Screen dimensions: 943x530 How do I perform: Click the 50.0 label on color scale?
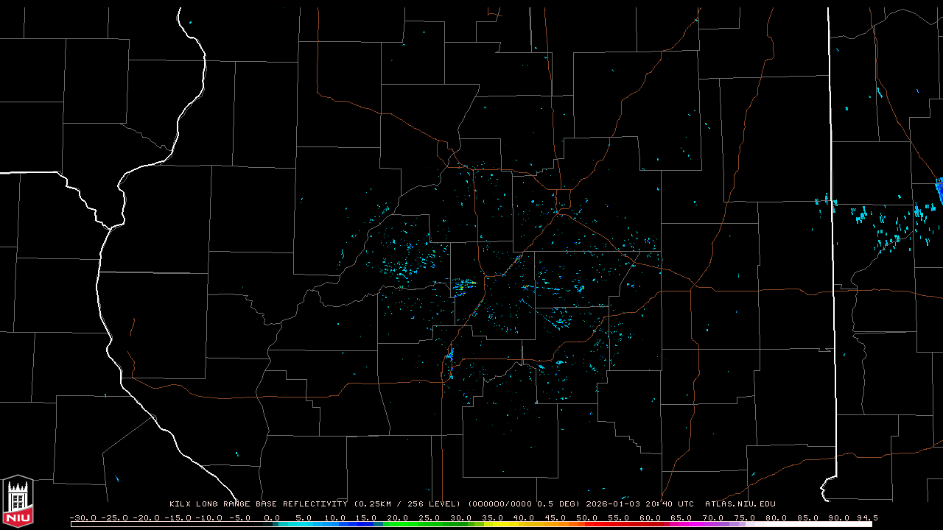pos(587,517)
